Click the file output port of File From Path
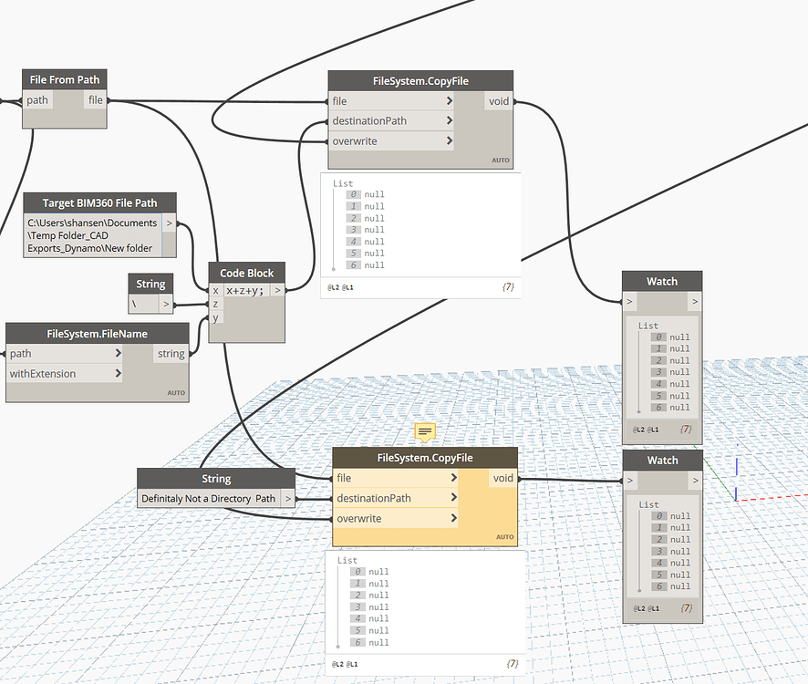 pos(95,99)
